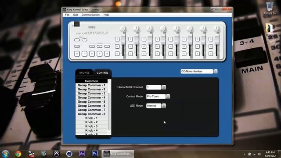Screen dimensions: 281x158
Task: Switch to the CONTROL tab
Action: tap(102, 73)
